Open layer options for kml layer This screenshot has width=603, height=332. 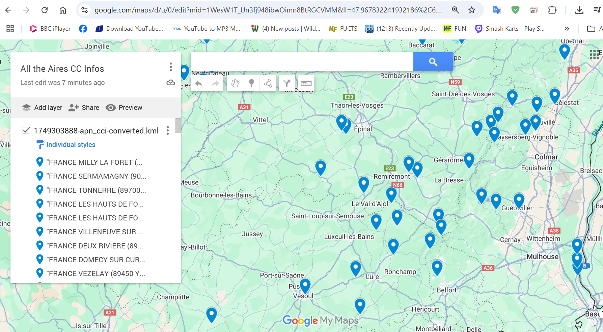click(168, 130)
